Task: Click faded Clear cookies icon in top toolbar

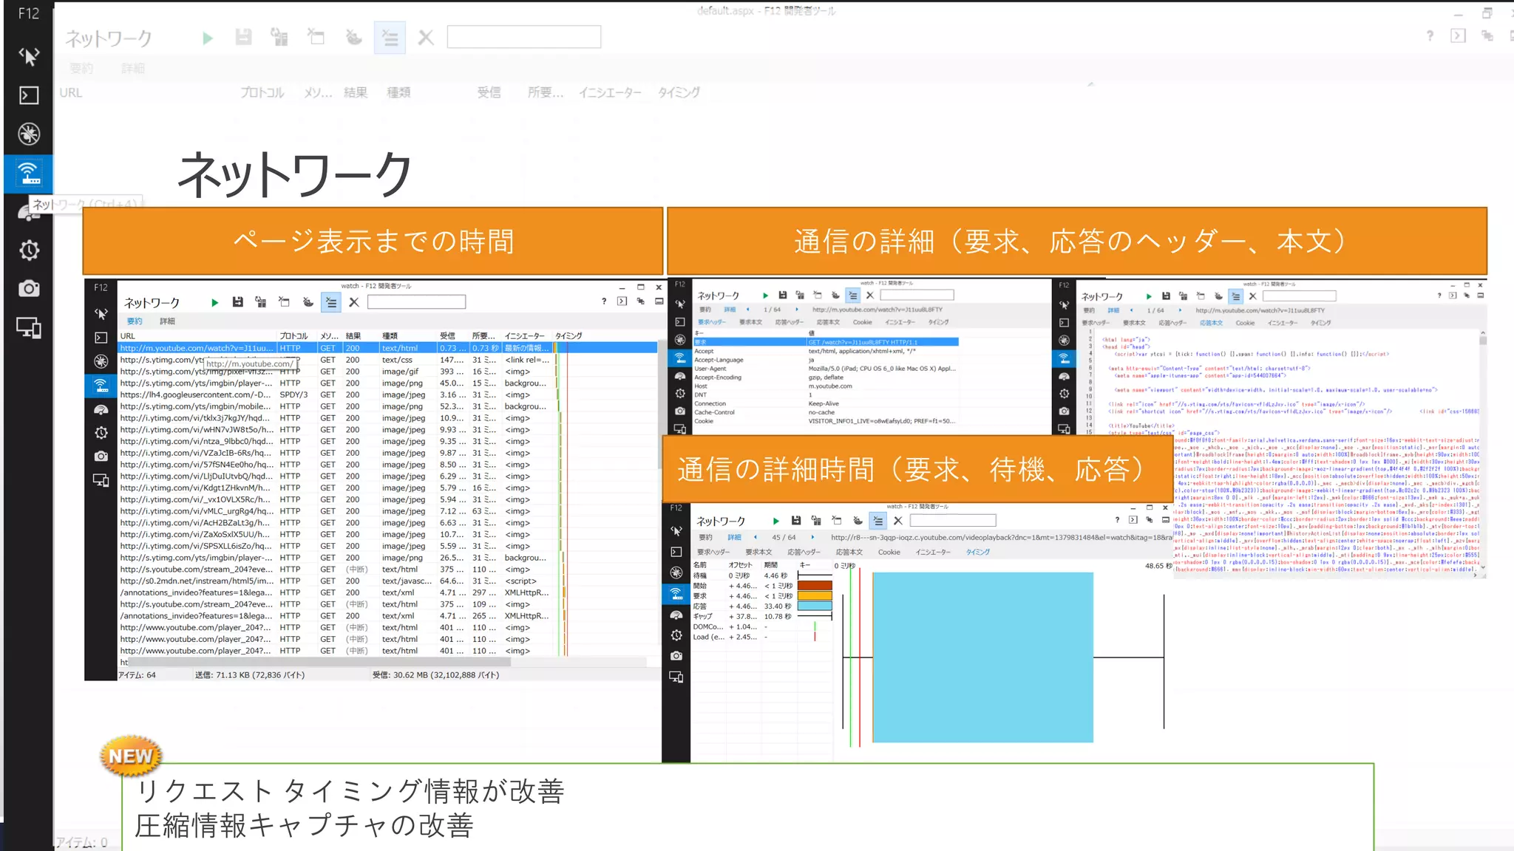Action: point(353,37)
